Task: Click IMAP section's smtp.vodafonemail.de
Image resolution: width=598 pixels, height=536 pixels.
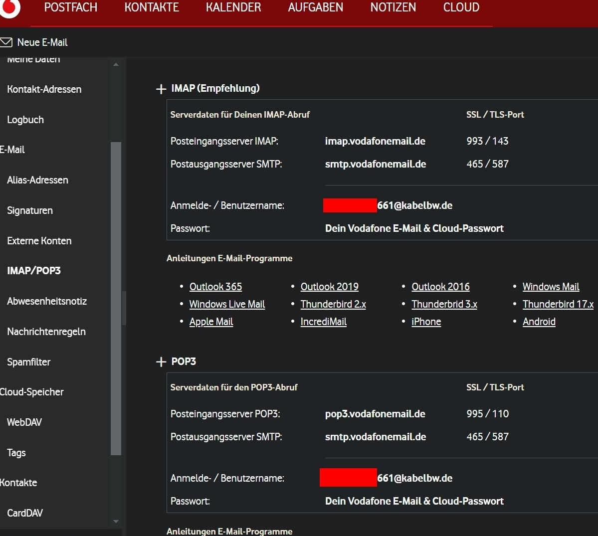Action: point(375,164)
